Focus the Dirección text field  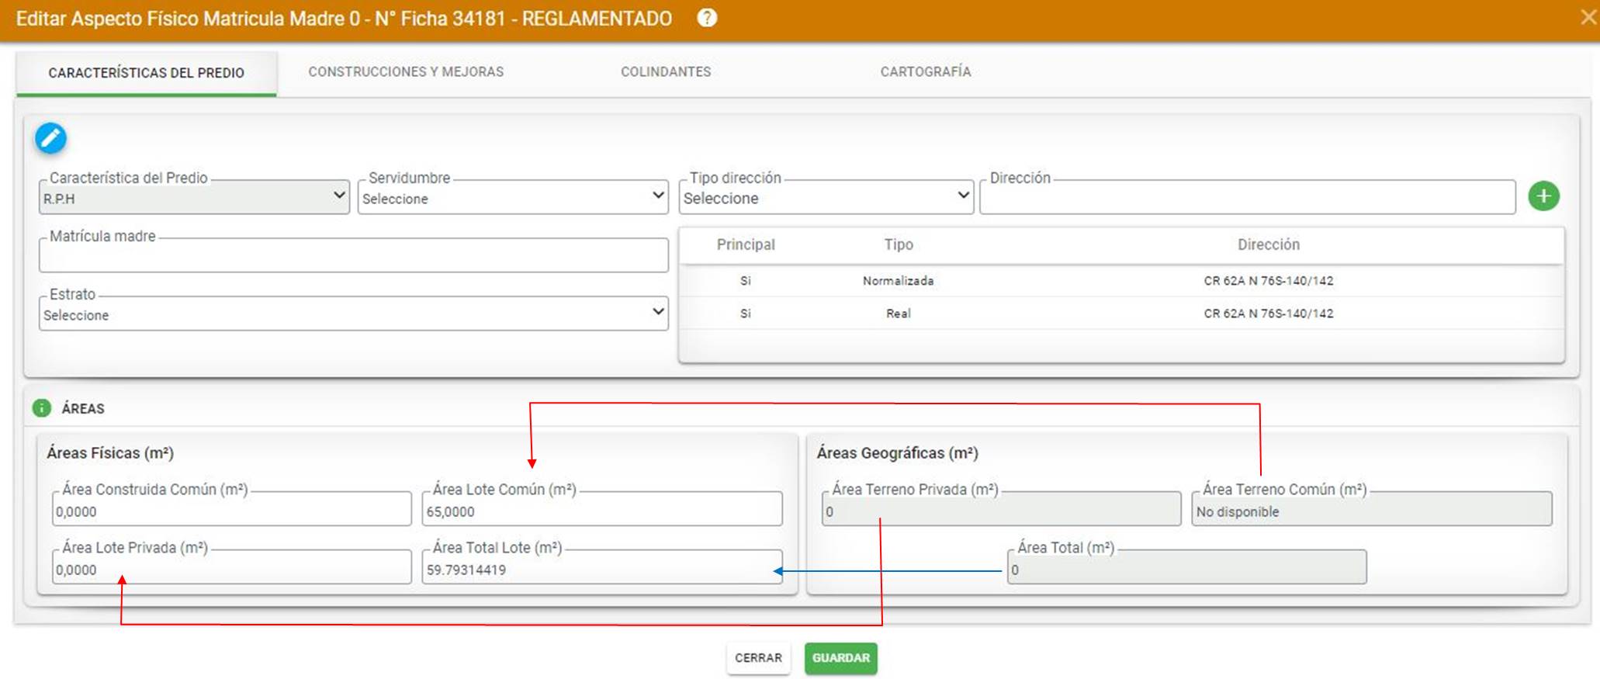pos(1248,197)
